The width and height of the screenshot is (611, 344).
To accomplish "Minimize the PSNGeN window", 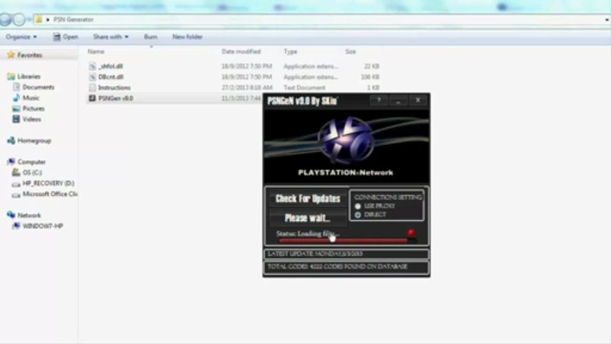I will (398, 100).
